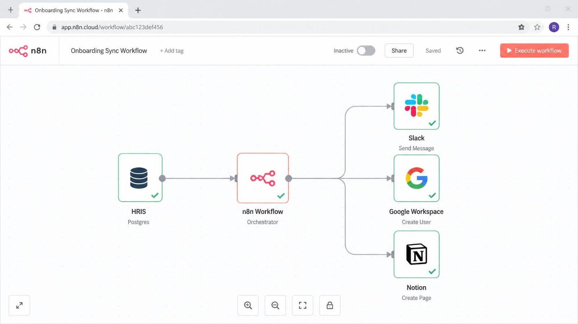This screenshot has width=578, height=324.
Task: Open the three-dot workflow options menu
Action: pyautogui.click(x=482, y=50)
